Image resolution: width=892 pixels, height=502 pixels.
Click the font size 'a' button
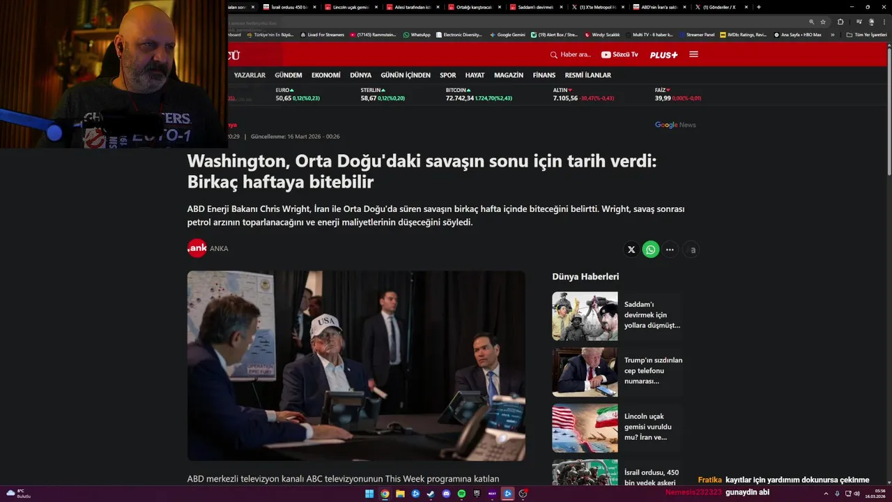693,250
